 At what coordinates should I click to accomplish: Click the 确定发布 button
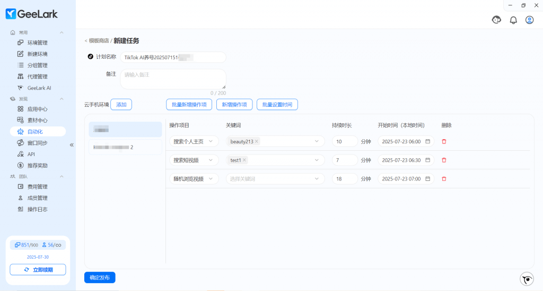[100, 277]
